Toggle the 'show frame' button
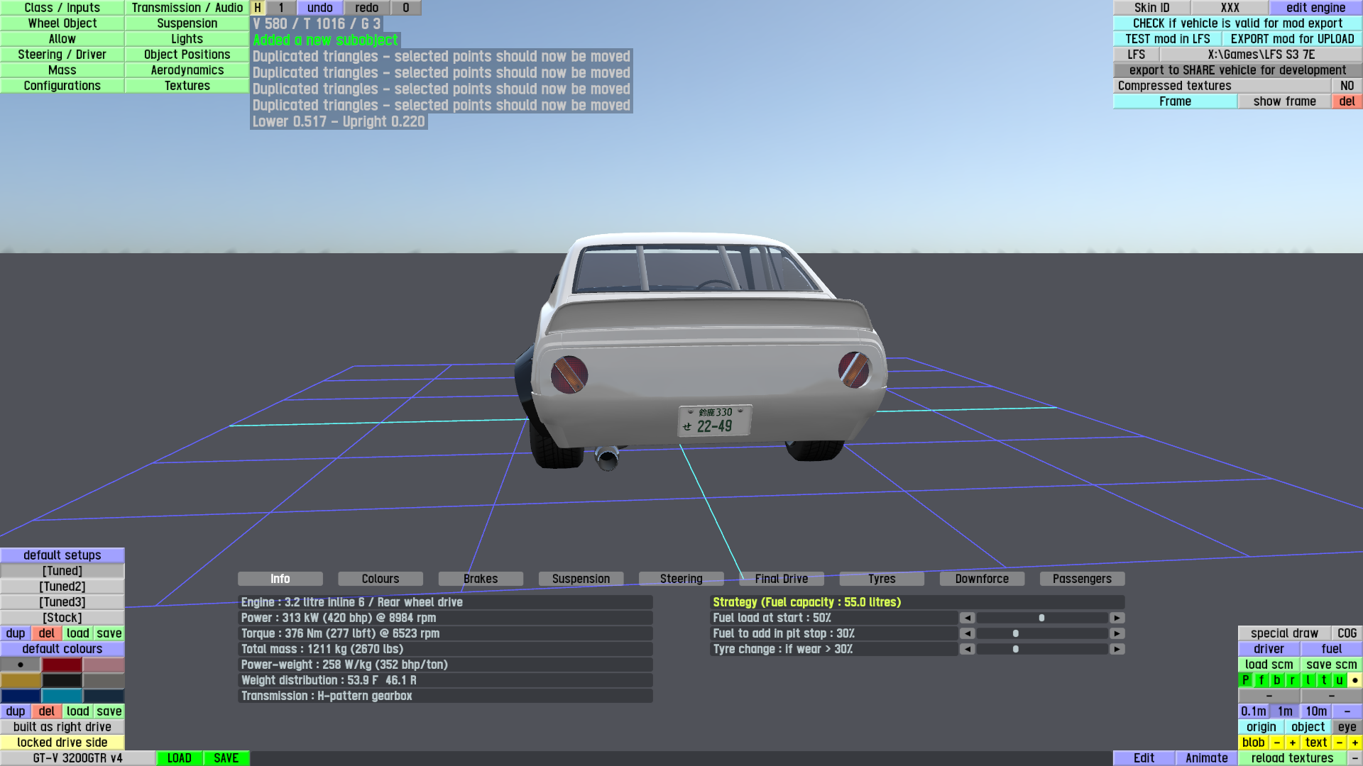Screen dimensions: 1363x766 point(1284,101)
